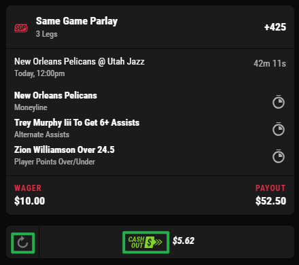
Task: Click the green Cash Out button
Action: pyautogui.click(x=146, y=242)
